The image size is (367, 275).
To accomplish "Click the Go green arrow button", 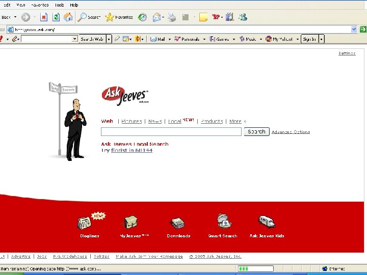I will click(363, 29).
